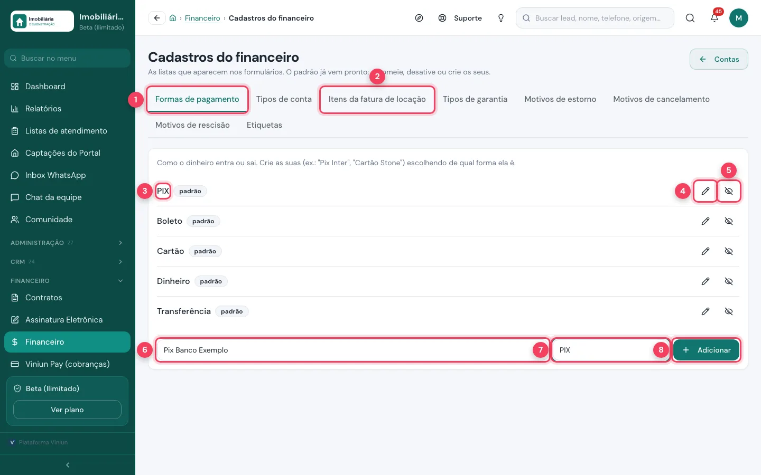Open Motivos de cancelamento tab
The width and height of the screenshot is (761, 475).
pyautogui.click(x=661, y=99)
